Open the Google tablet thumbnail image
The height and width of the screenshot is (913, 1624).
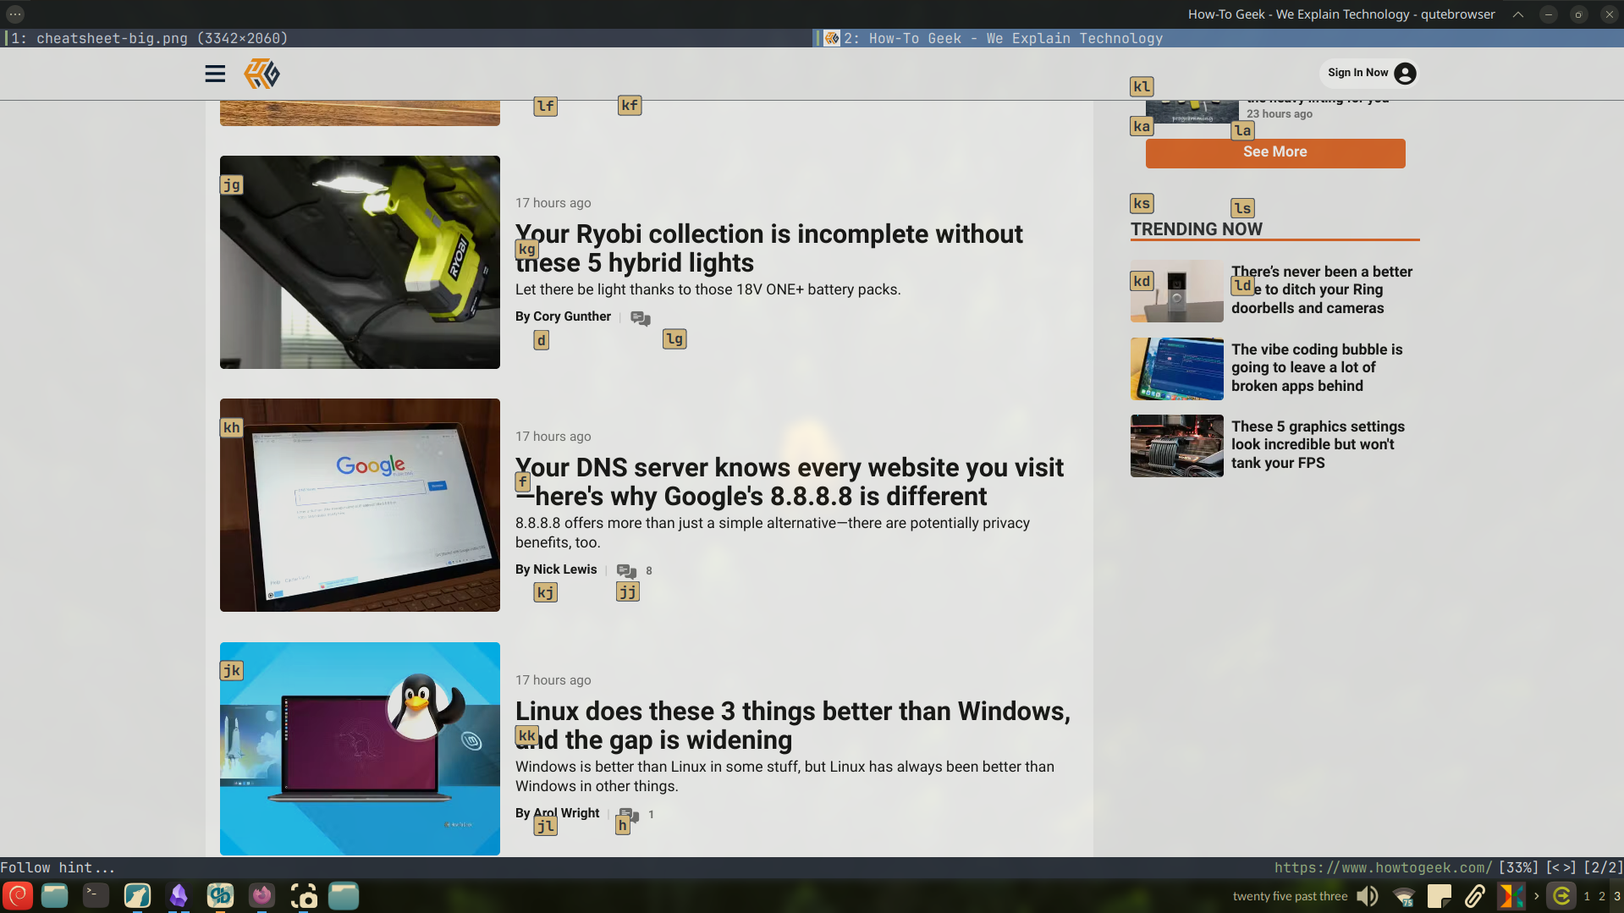pos(360,505)
